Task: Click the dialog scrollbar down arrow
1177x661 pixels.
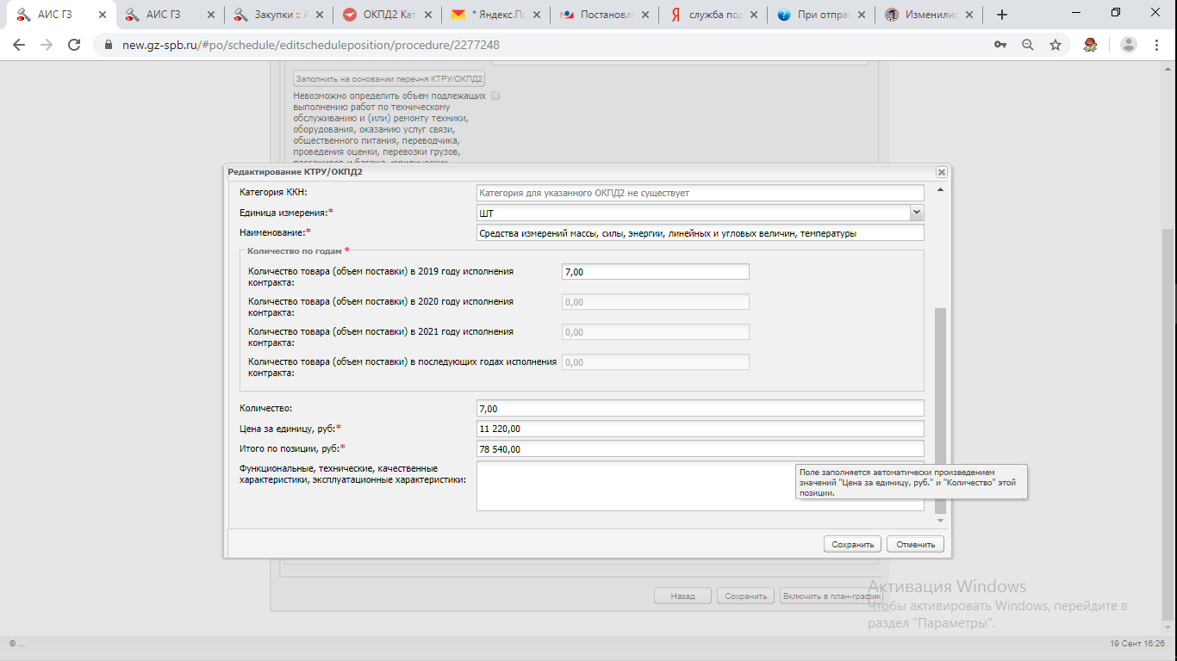Action: (x=940, y=521)
